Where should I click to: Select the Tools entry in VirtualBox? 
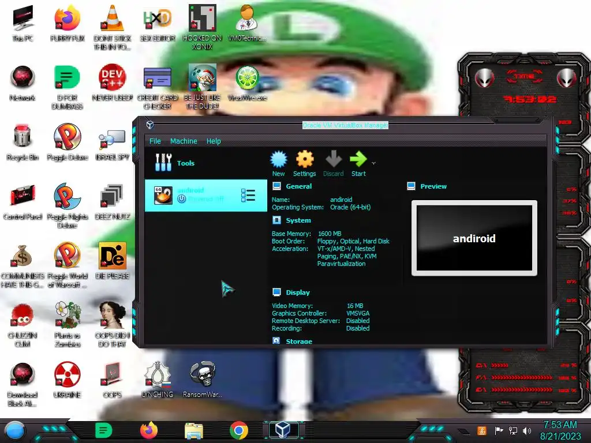coord(206,163)
